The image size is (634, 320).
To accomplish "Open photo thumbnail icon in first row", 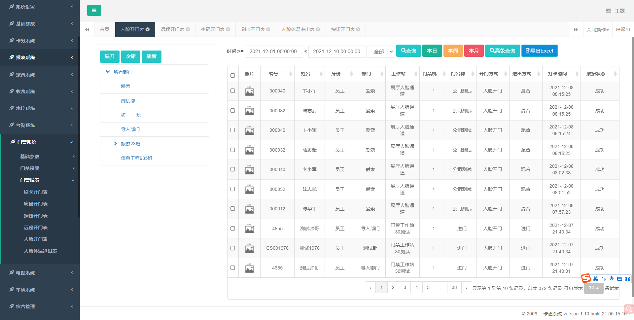I will point(249,91).
